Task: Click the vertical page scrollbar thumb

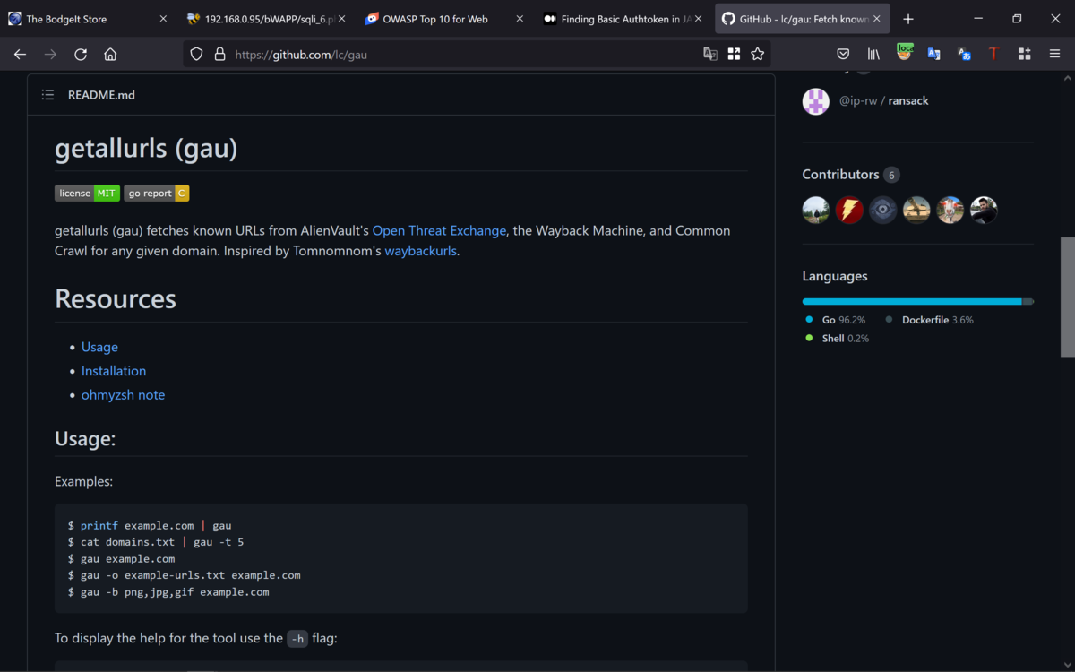Action: point(1067,297)
